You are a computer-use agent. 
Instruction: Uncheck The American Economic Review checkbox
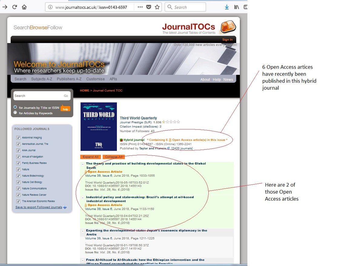[18, 201]
